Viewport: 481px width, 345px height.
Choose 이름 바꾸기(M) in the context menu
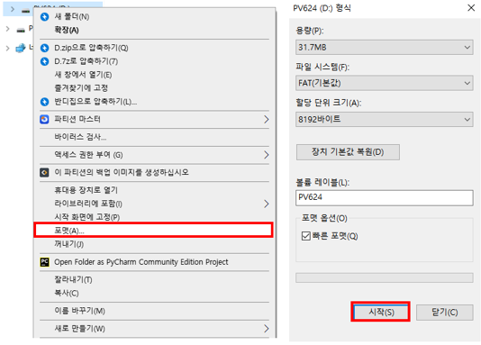click(154, 311)
